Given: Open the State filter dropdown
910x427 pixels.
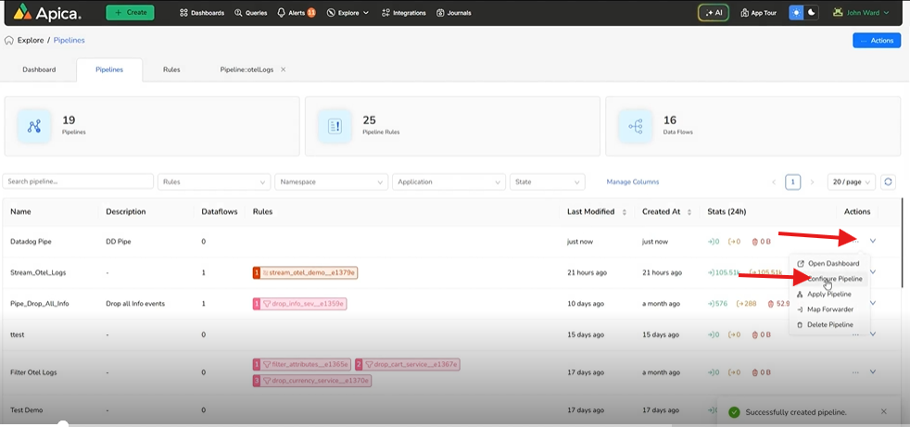Looking at the screenshot, I should coord(548,182).
